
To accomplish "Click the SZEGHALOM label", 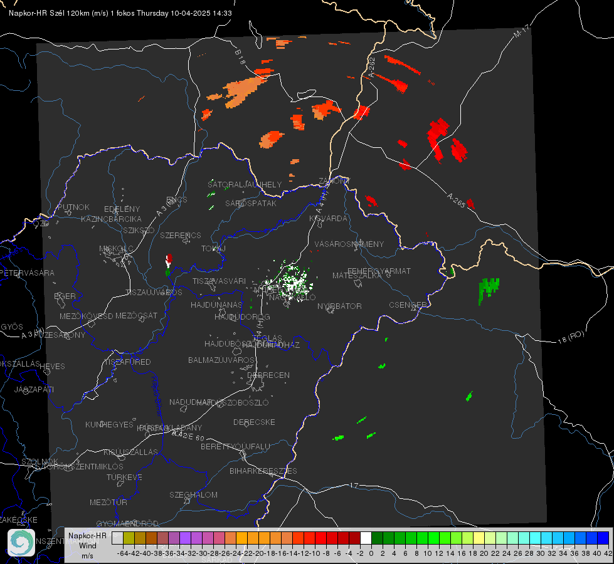I will [x=193, y=494].
